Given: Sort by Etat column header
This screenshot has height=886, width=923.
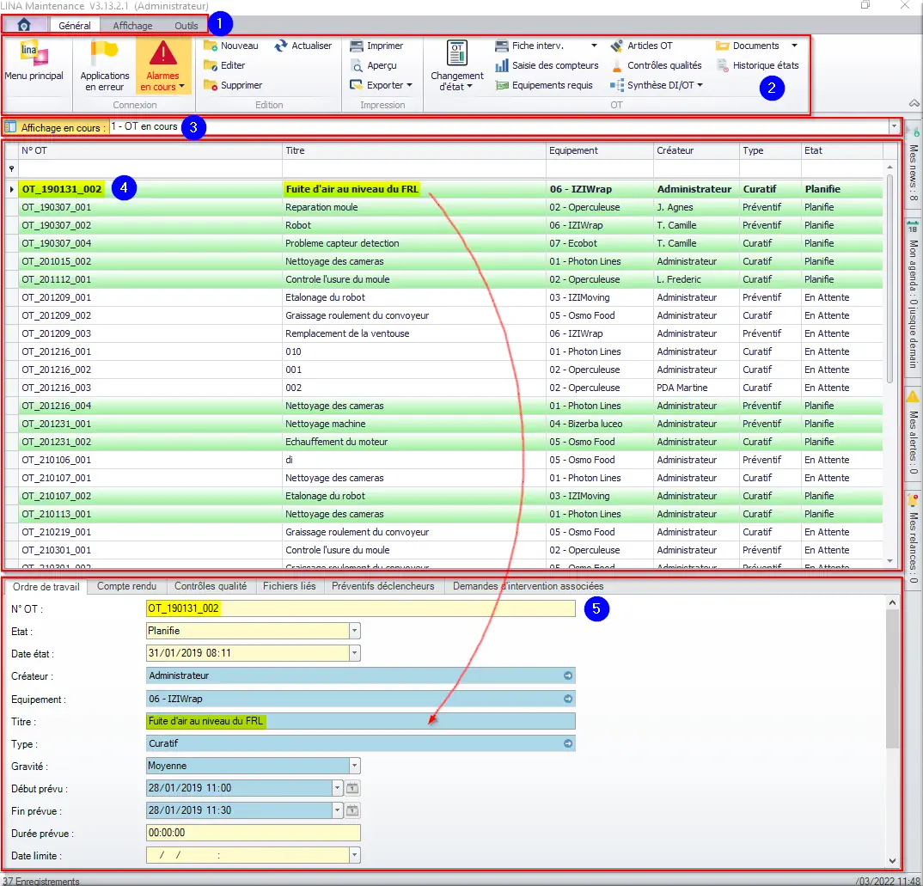Looking at the screenshot, I should pyautogui.click(x=841, y=150).
